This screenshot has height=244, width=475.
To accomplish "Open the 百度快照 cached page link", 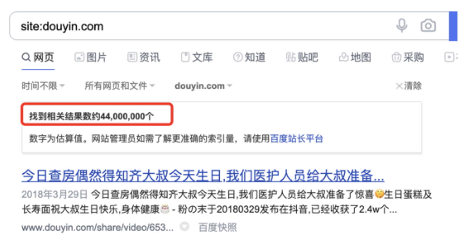I will click(217, 227).
